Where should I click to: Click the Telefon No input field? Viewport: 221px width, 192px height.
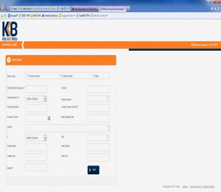[x=36, y=157]
